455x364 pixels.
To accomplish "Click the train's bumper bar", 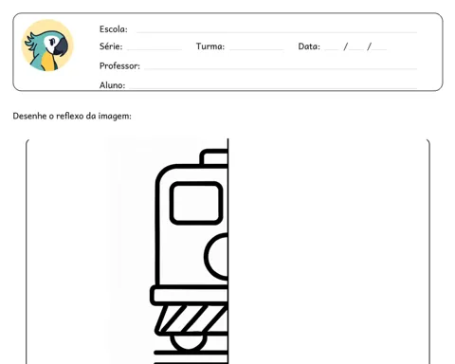I will [189, 295].
